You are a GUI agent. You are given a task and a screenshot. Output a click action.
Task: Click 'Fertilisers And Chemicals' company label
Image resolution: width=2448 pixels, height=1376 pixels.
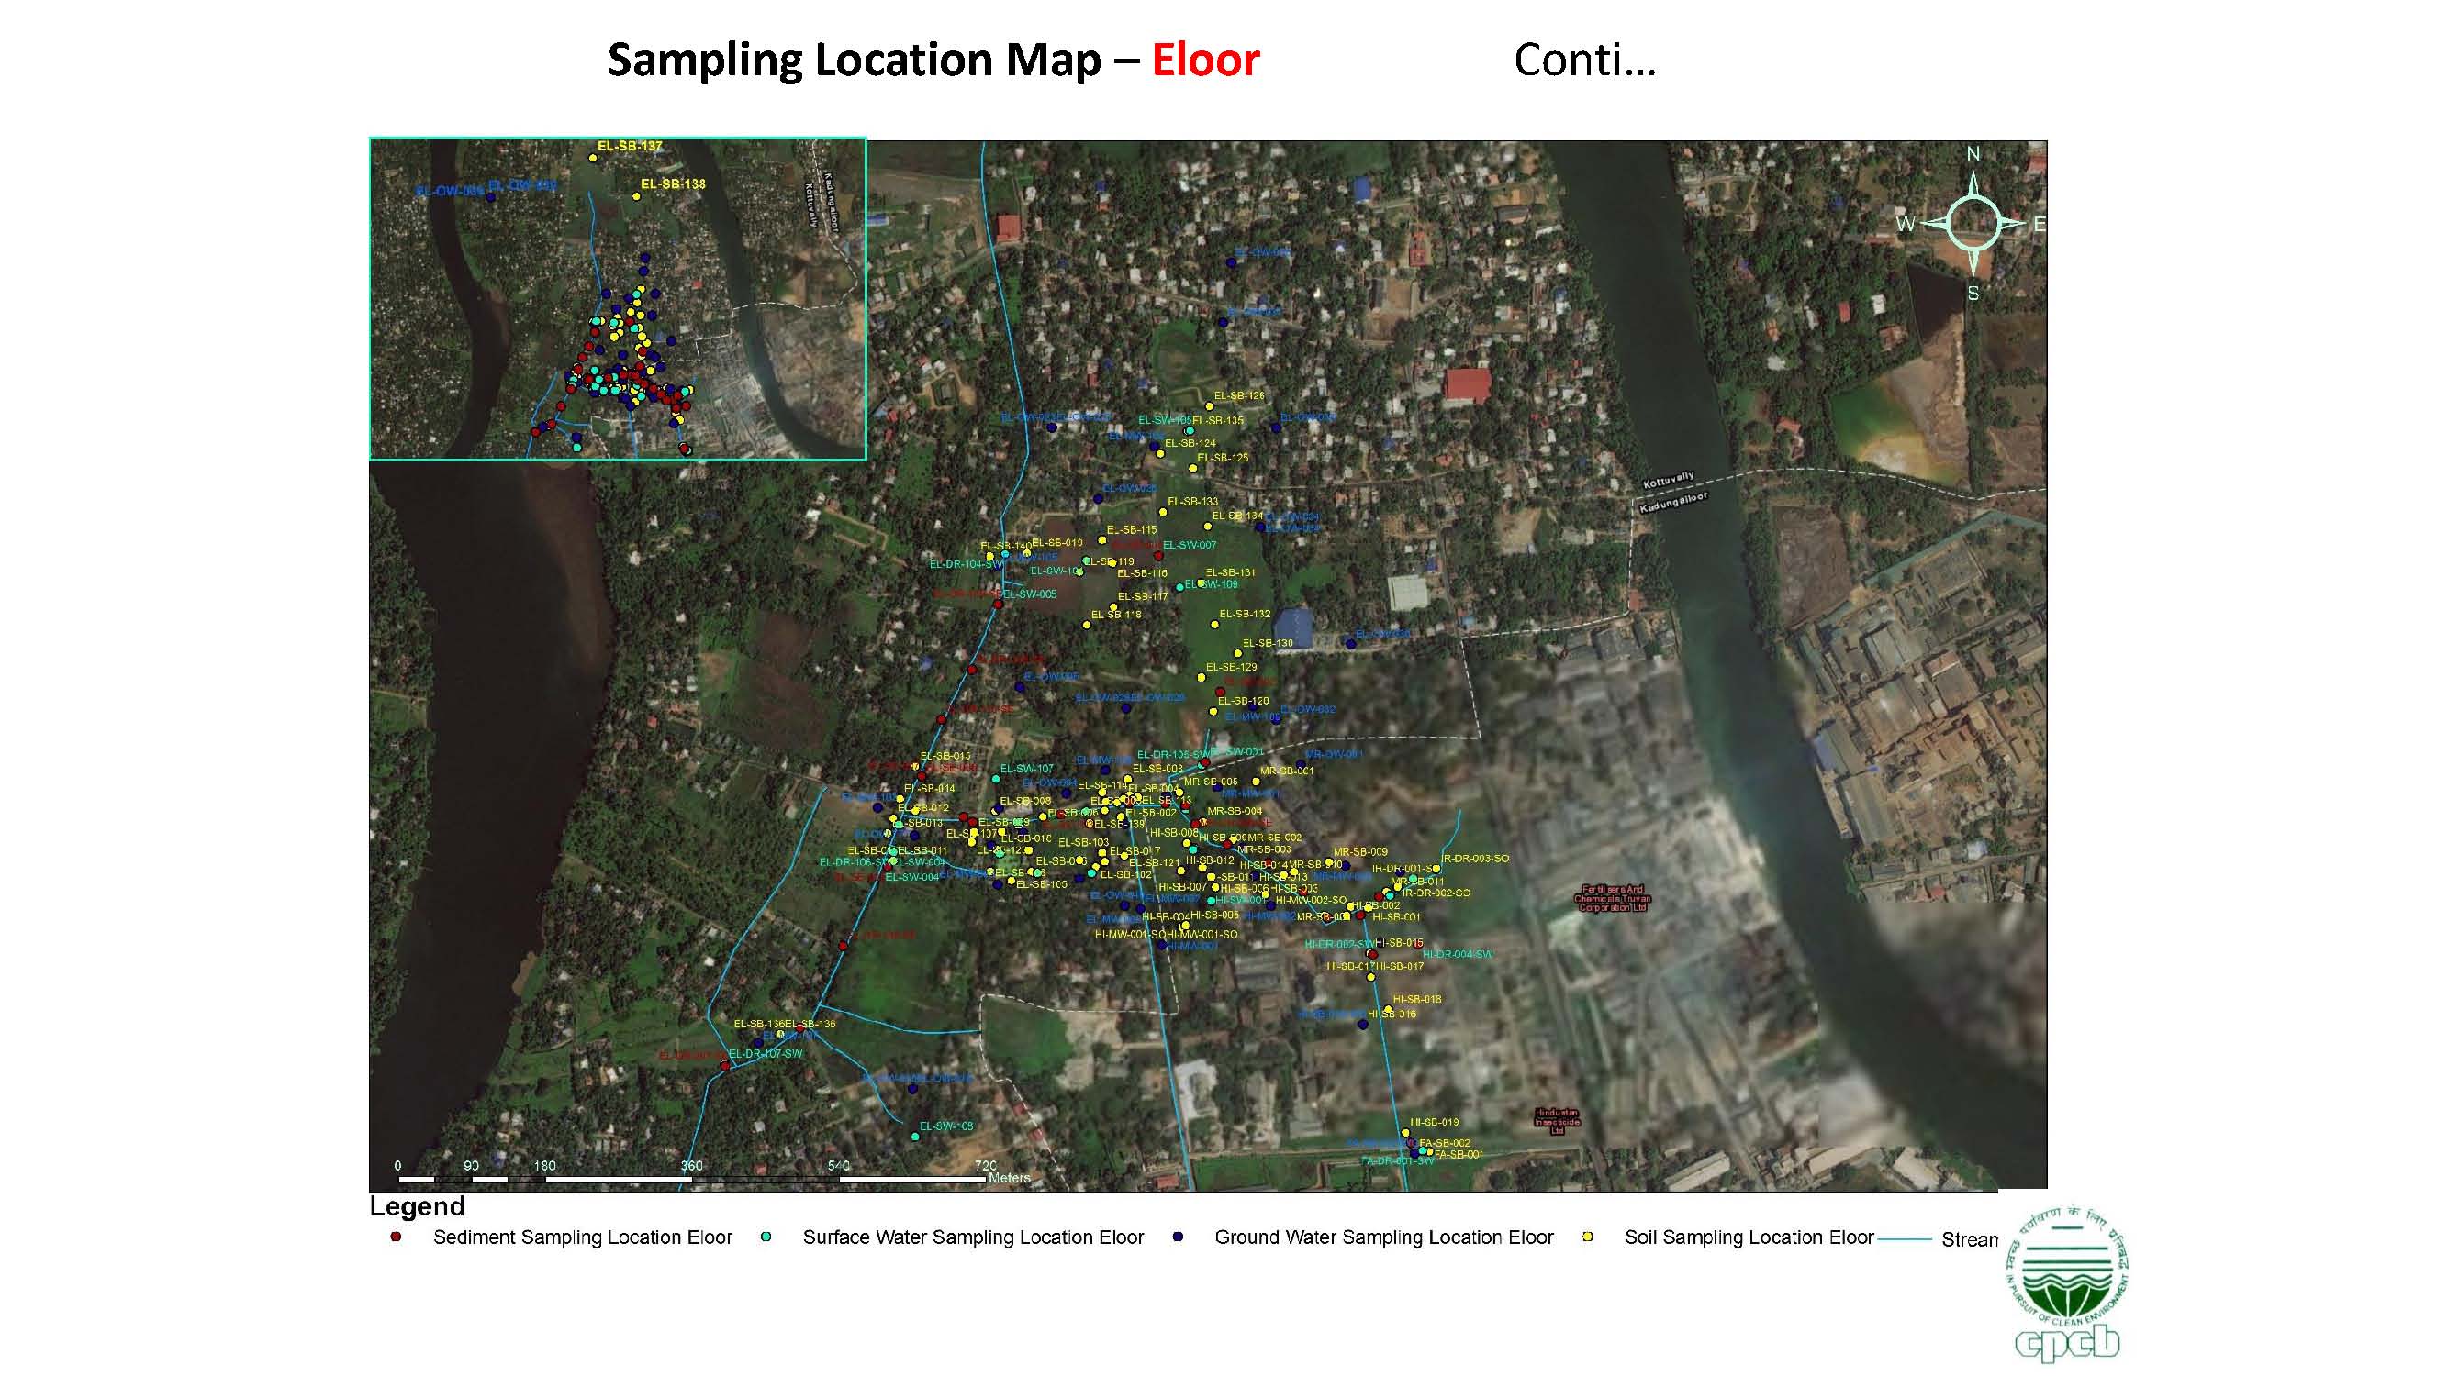(x=1612, y=898)
